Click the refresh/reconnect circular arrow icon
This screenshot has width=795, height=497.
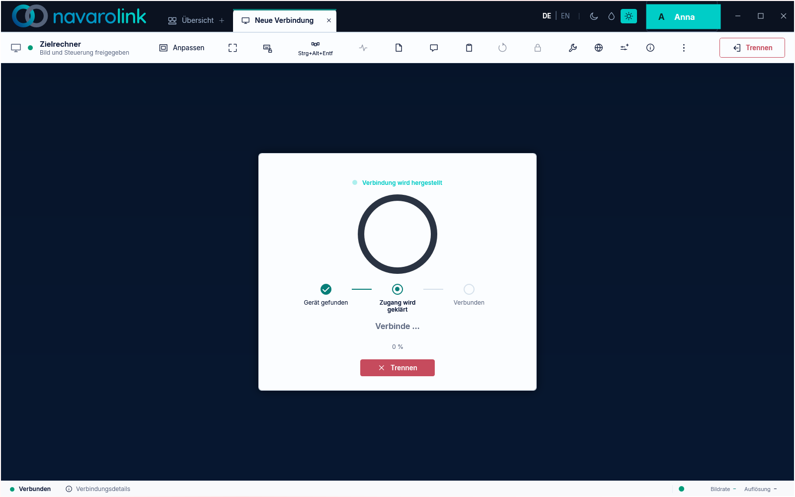coord(502,48)
